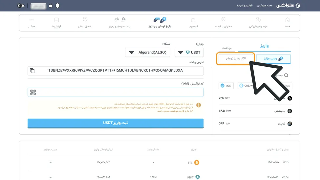320x180 pixels.
Task: Open انتقال داخلی nav item
Action: [x=85, y=22]
